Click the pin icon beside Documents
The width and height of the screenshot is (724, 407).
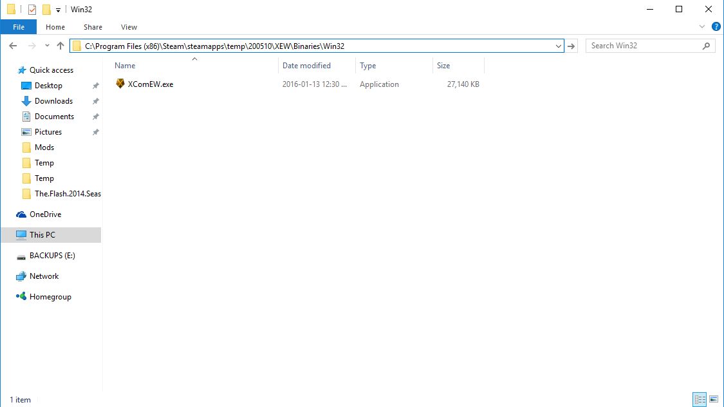96,117
